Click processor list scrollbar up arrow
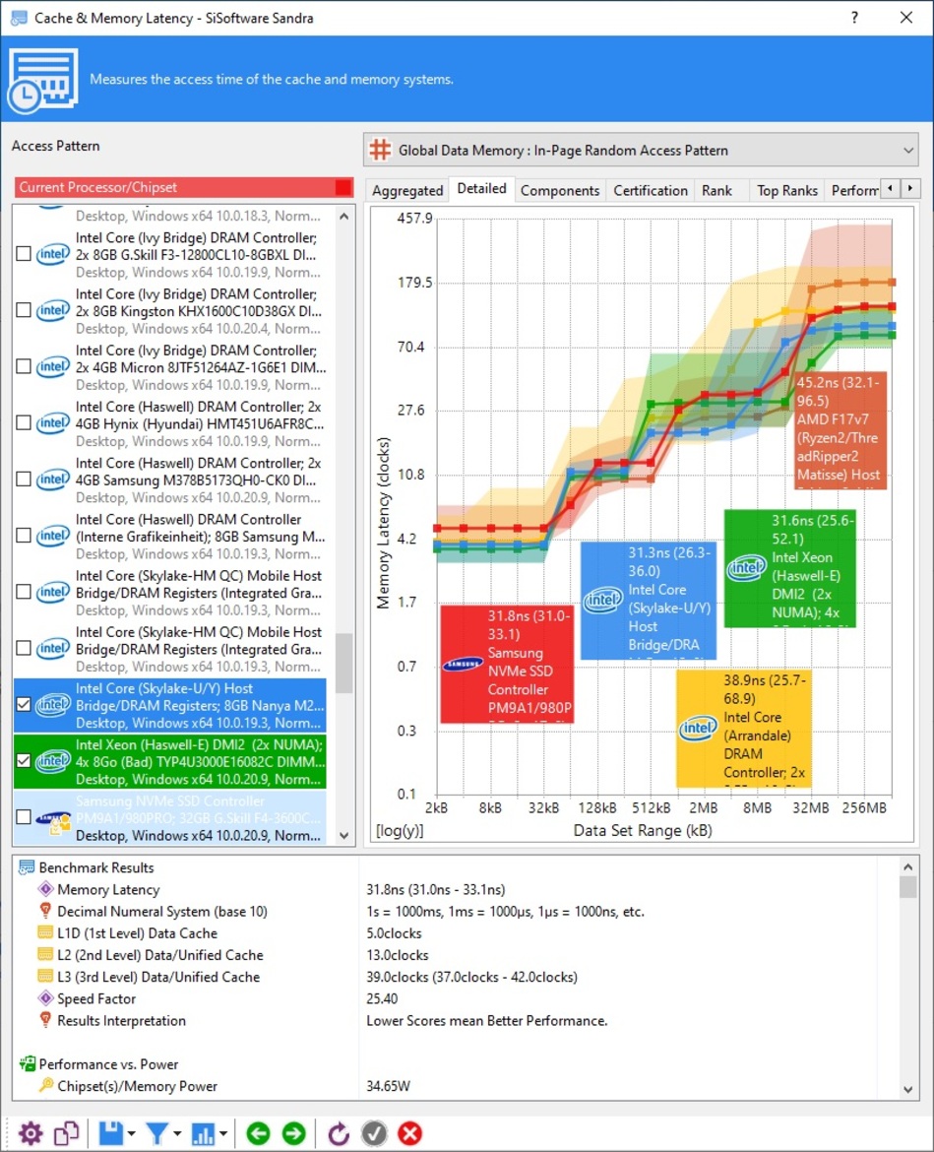The image size is (934, 1152). 344,216
